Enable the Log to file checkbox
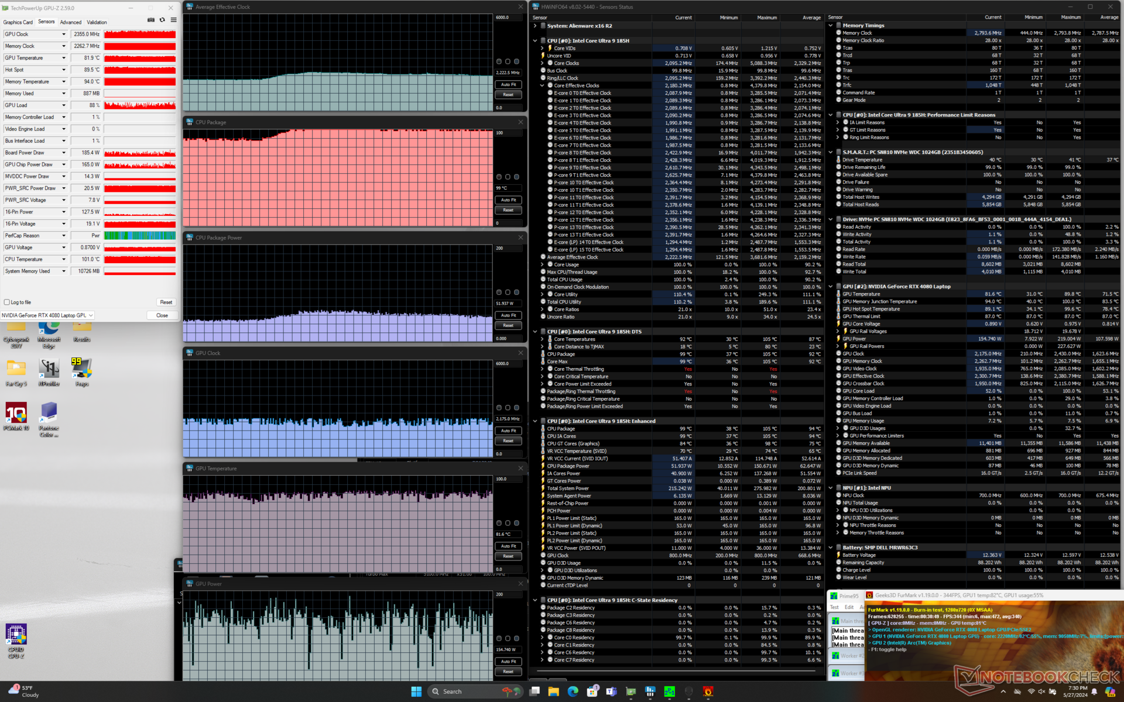This screenshot has height=702, width=1124. click(x=7, y=302)
